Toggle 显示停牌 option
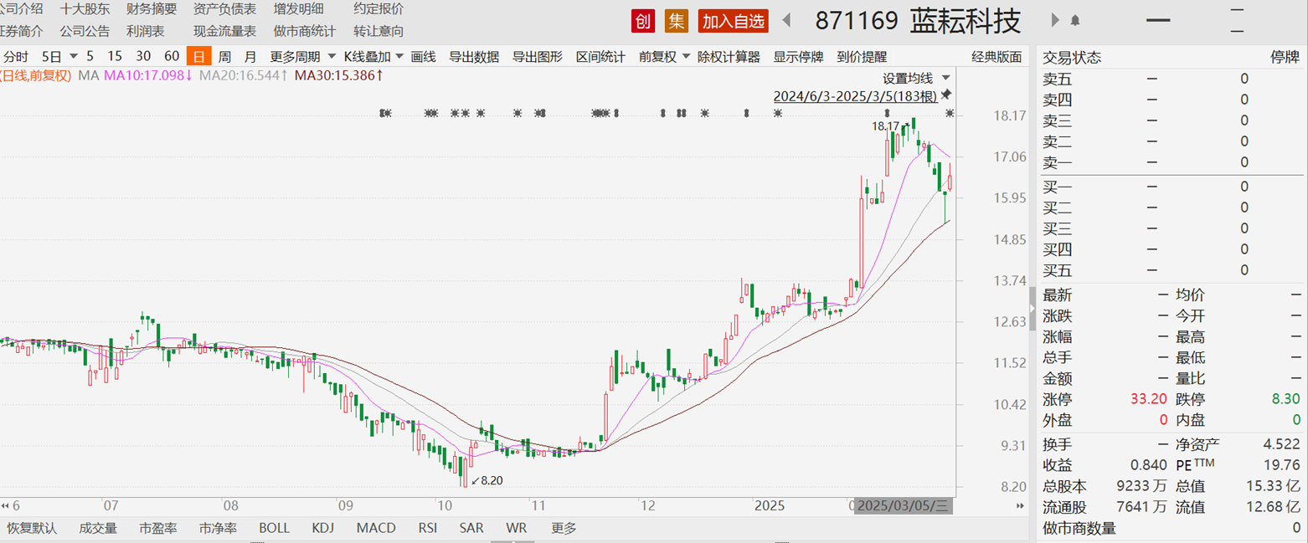The image size is (1308, 543). point(798,57)
